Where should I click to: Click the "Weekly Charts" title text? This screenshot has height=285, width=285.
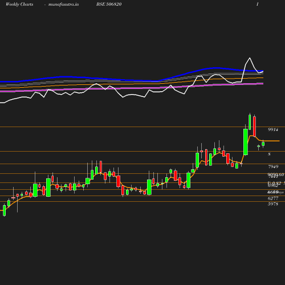(19, 4)
